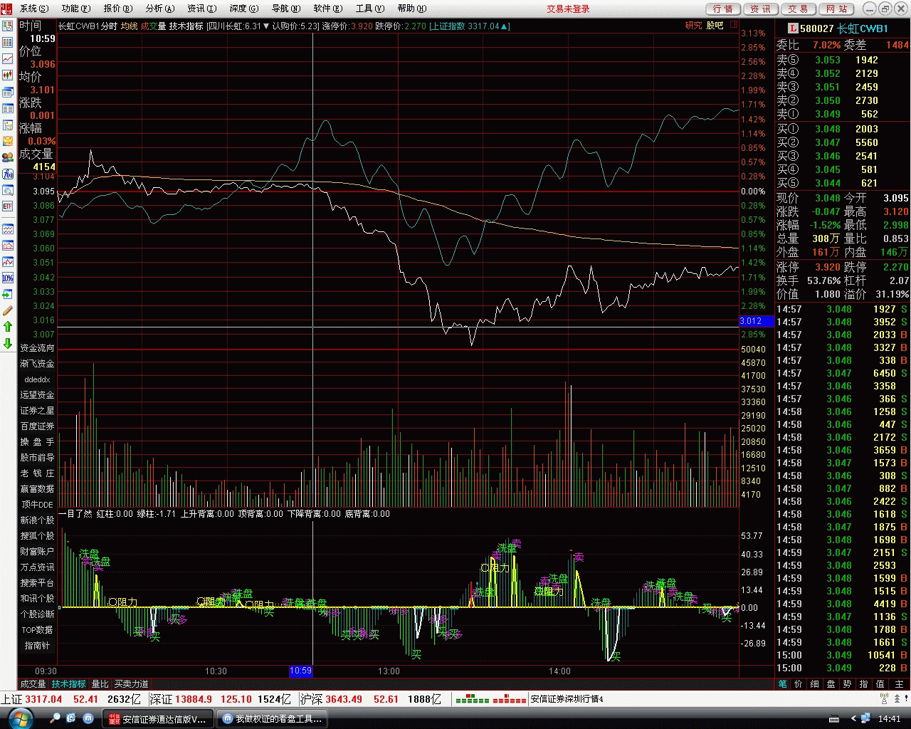
Task: Open the candlestick chart icon
Action: tap(8, 75)
